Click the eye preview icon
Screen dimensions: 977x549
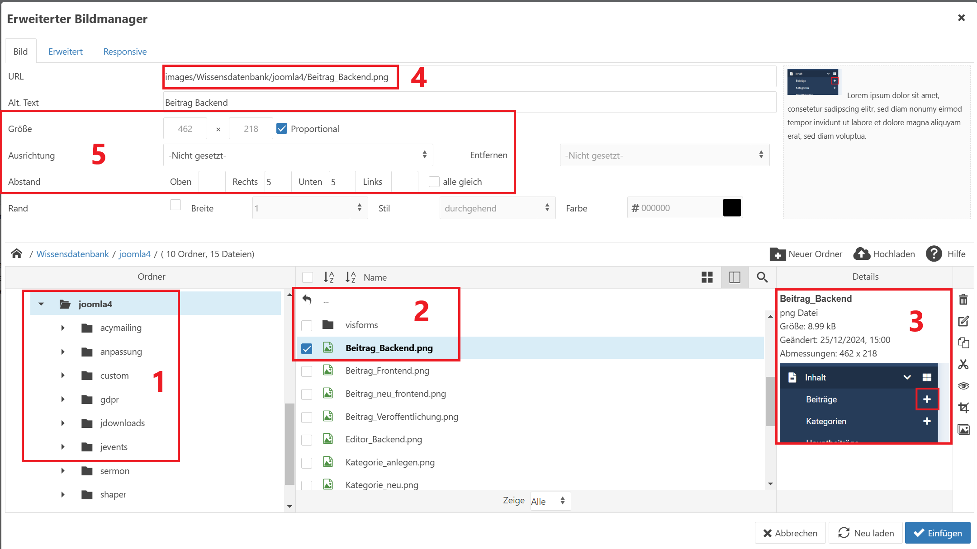click(963, 386)
